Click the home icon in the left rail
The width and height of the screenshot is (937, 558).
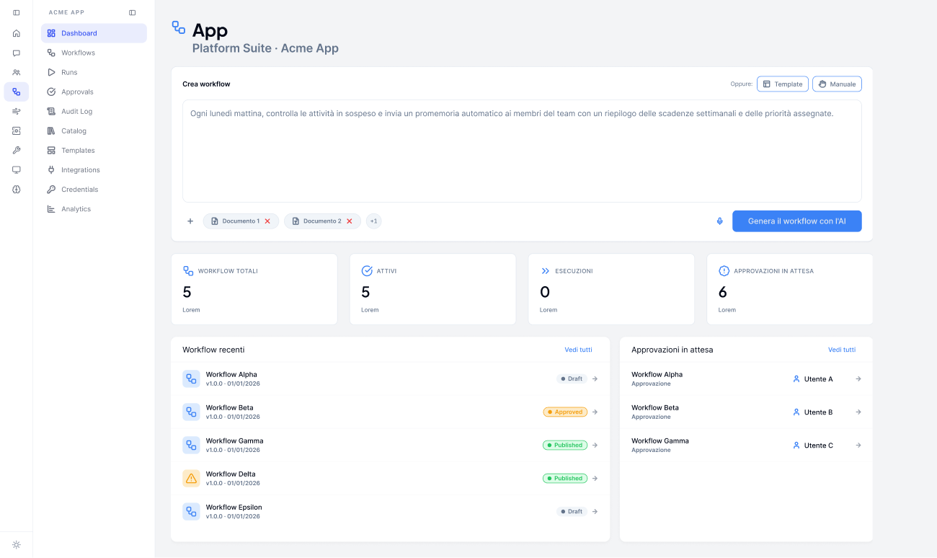click(x=16, y=33)
